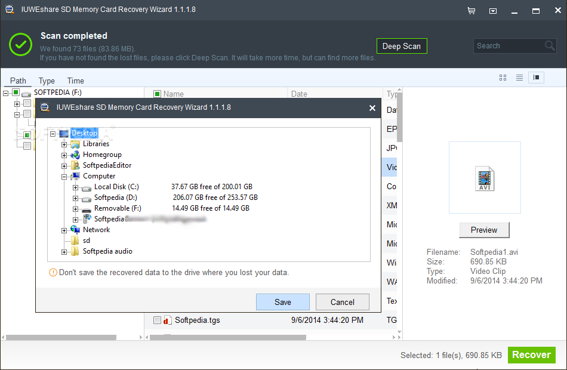Screen dimensions: 567x370
Task: Click Cancel in the dialog
Action: [343, 302]
